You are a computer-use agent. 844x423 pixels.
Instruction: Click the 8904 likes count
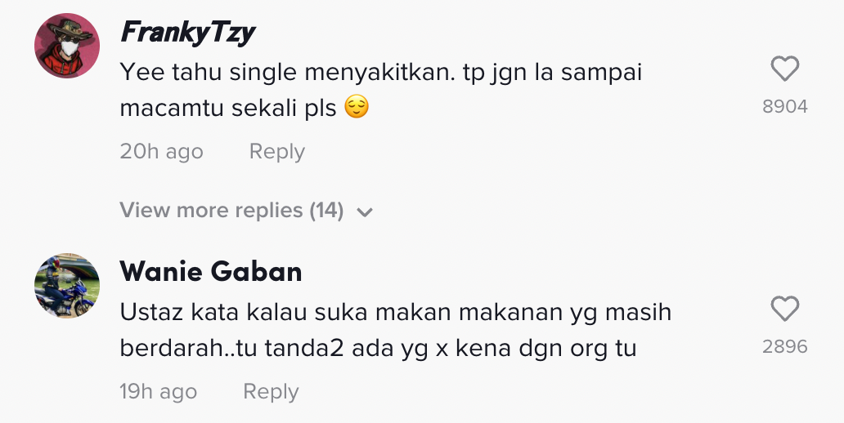[785, 107]
